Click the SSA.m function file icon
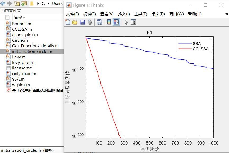Screen dimensions: 229x153 8,79
